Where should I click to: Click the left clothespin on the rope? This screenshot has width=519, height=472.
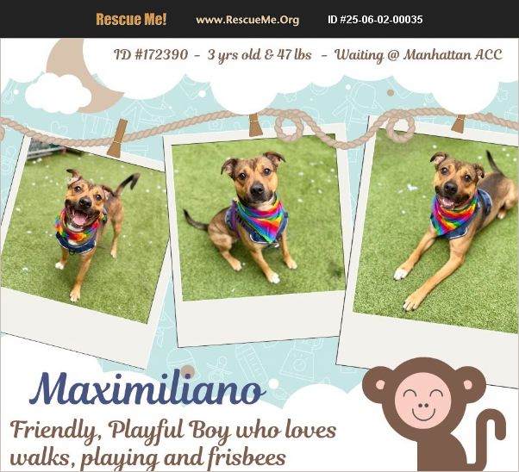[117, 138]
